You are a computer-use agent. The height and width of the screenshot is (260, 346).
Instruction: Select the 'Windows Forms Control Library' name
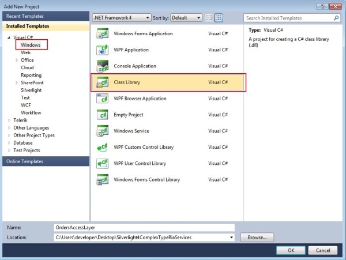146,180
